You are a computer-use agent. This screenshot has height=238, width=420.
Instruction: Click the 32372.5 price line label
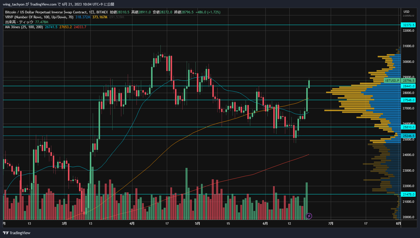point(409,25)
